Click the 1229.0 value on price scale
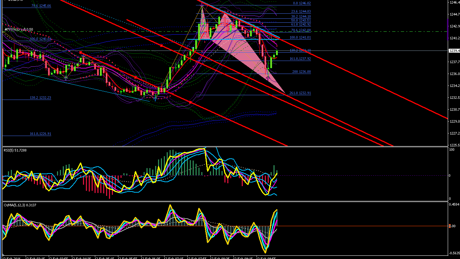 455,122
